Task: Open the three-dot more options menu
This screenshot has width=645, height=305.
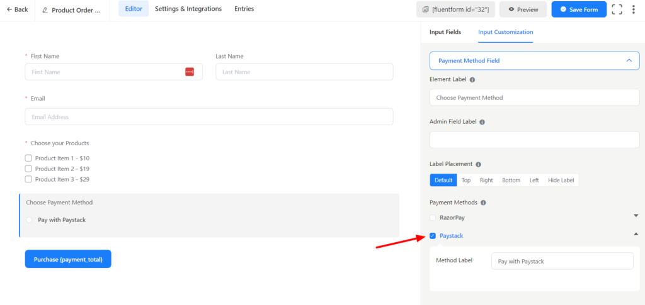Action: [633, 9]
